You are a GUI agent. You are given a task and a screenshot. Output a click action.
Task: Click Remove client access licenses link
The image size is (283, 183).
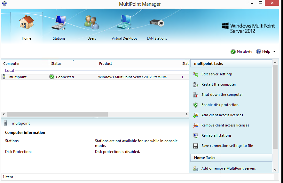point(225,125)
